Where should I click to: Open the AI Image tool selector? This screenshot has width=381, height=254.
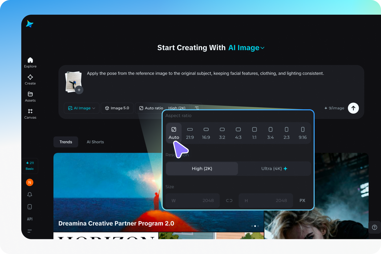[82, 108]
